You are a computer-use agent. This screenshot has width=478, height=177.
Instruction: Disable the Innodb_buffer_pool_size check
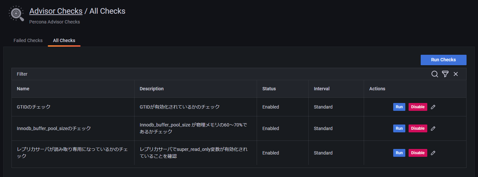coord(418,128)
